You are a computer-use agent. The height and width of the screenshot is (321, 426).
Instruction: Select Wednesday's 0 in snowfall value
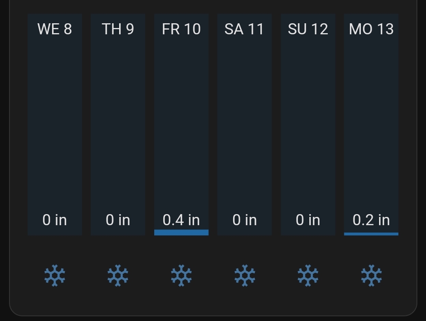[55, 220]
